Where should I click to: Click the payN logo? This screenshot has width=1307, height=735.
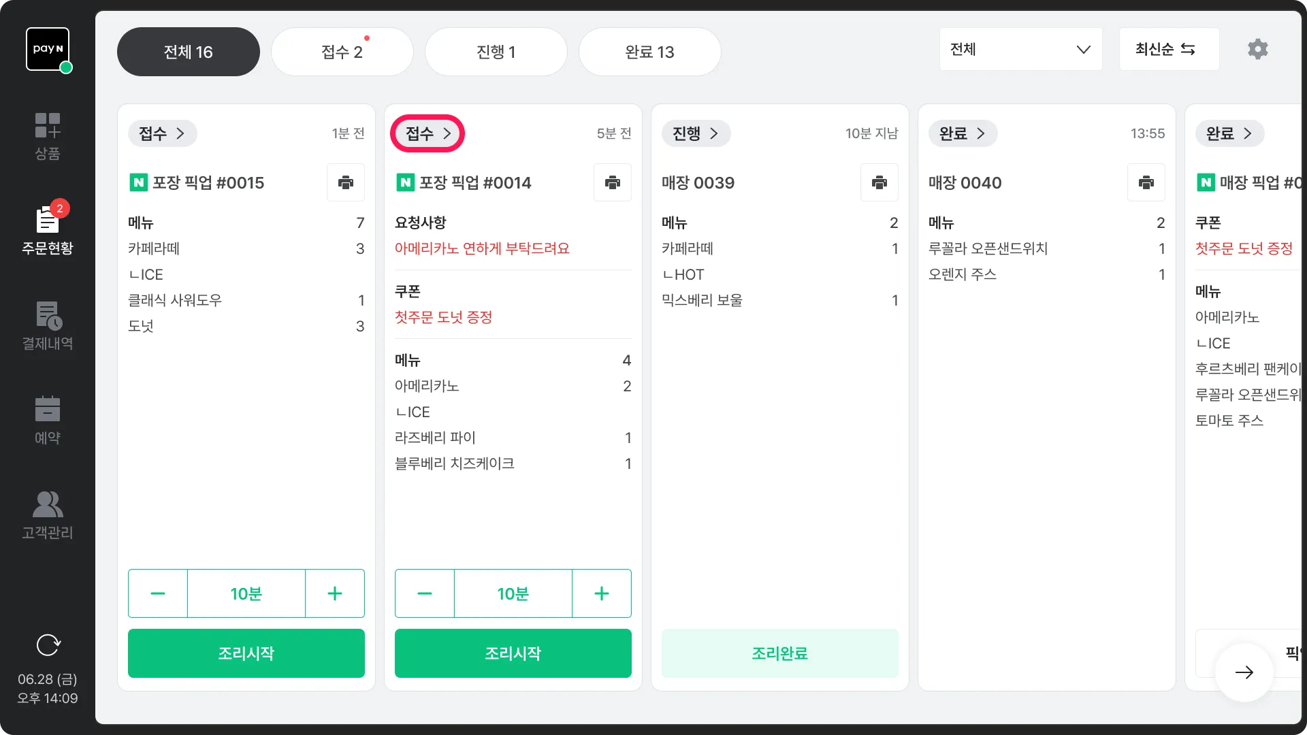coord(48,49)
